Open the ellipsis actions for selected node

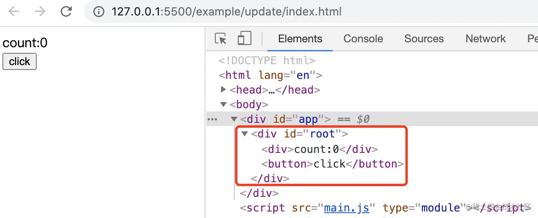[212, 120]
